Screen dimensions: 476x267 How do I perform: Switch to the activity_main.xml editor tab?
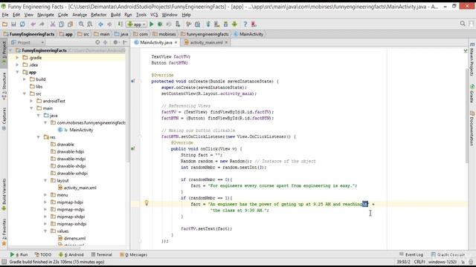206,42
